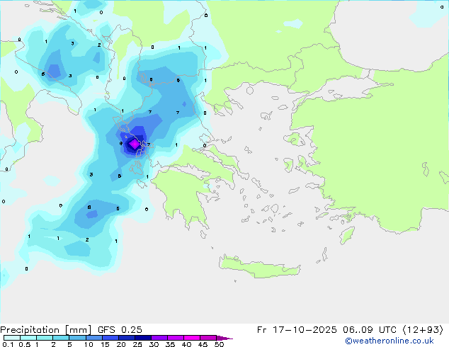The image size is (449, 347).
Task: Click the legend label '20'
Action: [121, 344]
